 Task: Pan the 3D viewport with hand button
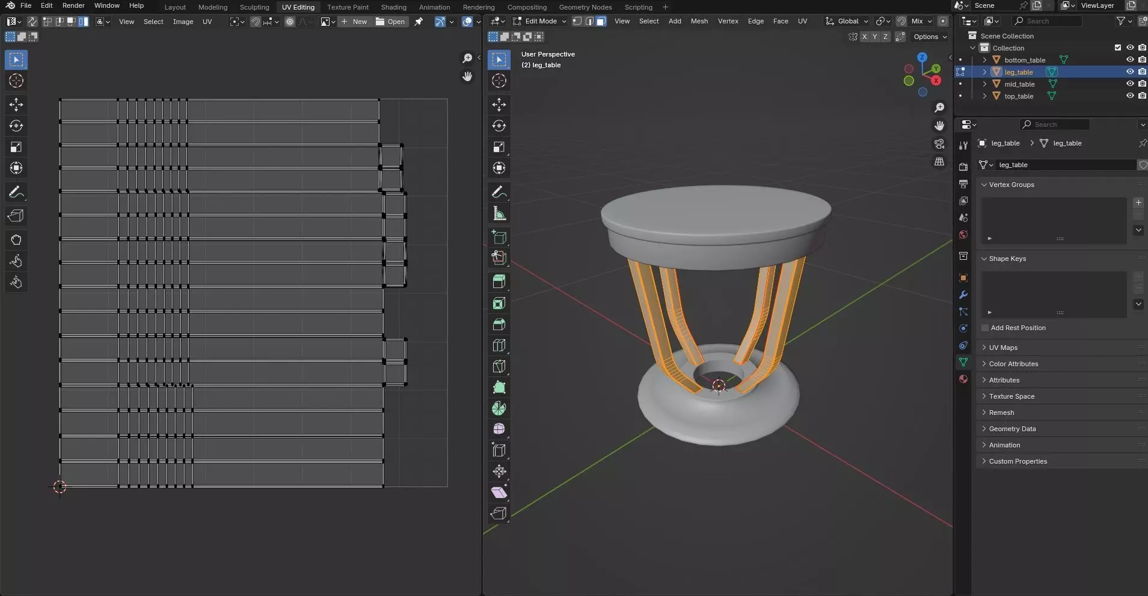click(x=939, y=126)
